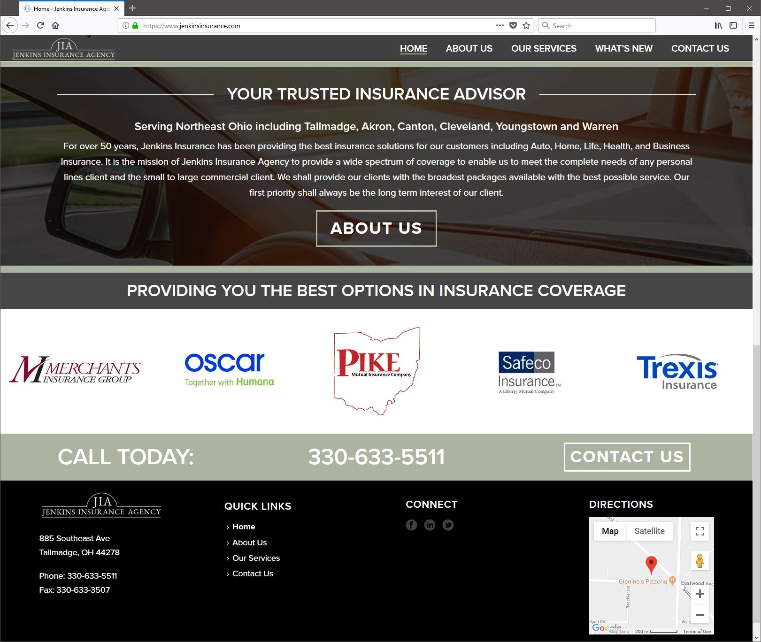
Task: Zoom in on the map with plus control
Action: point(700,593)
